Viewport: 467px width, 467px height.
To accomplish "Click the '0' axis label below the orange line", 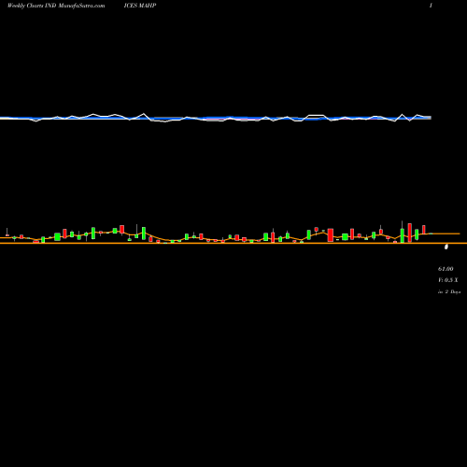I will (446, 247).
